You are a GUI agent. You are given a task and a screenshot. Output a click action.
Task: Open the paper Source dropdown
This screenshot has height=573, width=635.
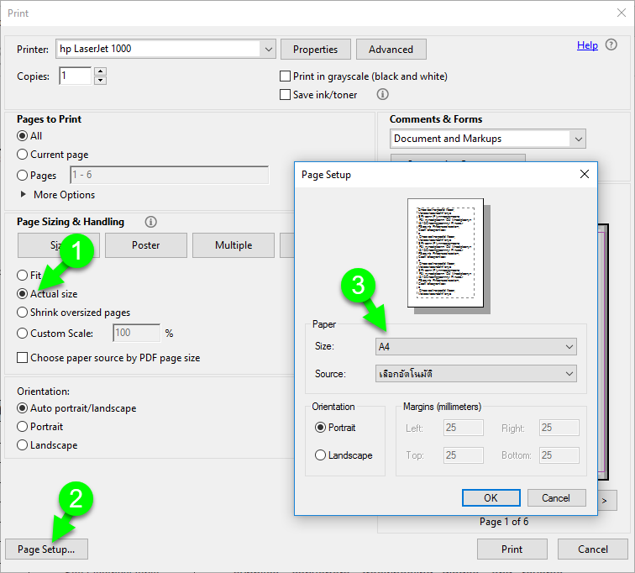point(476,373)
